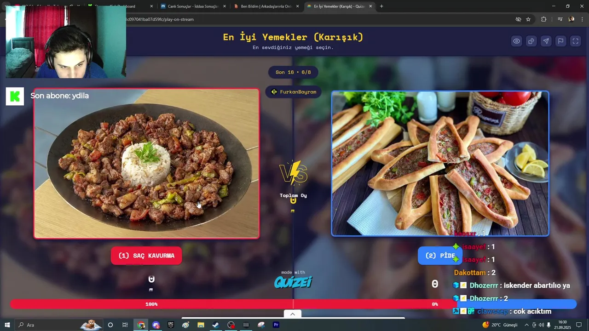Expand the upward chevron panel at bottom
This screenshot has width=589, height=331.
pyautogui.click(x=293, y=314)
